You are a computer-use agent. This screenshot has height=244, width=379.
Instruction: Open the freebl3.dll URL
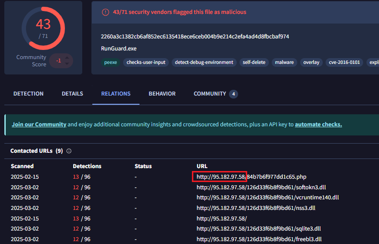click(259, 239)
